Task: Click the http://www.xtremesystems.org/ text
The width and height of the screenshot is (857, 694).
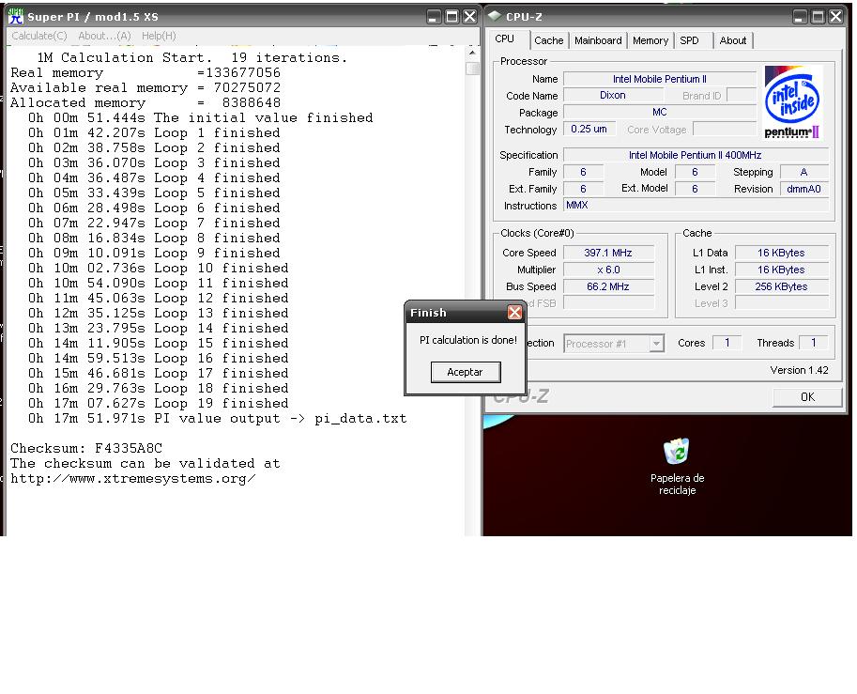Action: click(x=132, y=479)
